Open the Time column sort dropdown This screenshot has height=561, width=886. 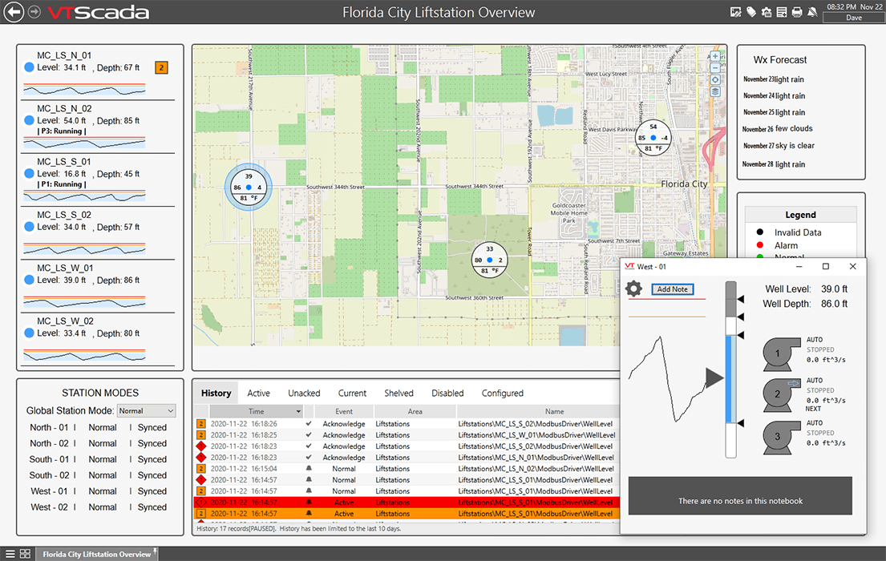point(298,411)
